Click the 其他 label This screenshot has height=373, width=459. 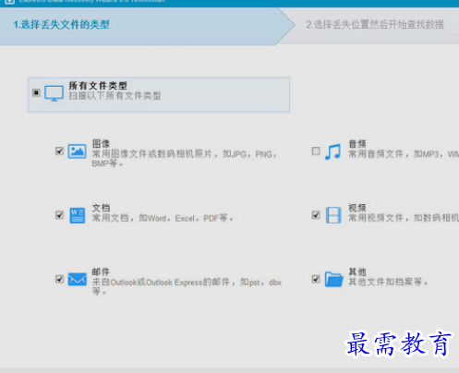357,271
